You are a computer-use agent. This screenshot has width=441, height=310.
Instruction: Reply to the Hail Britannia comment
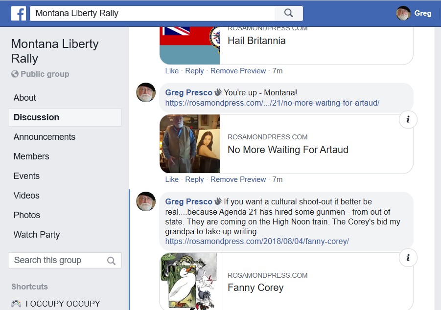[x=194, y=71]
